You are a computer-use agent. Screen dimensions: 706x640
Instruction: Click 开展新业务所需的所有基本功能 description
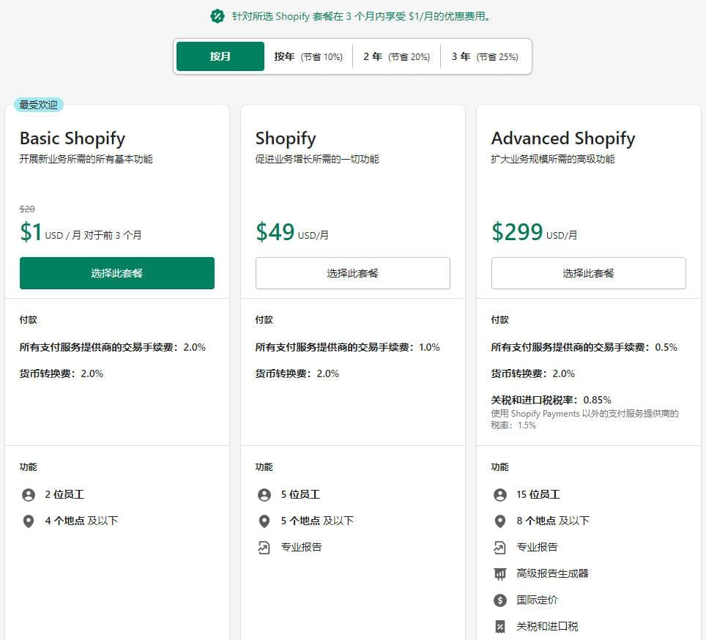pos(86,160)
